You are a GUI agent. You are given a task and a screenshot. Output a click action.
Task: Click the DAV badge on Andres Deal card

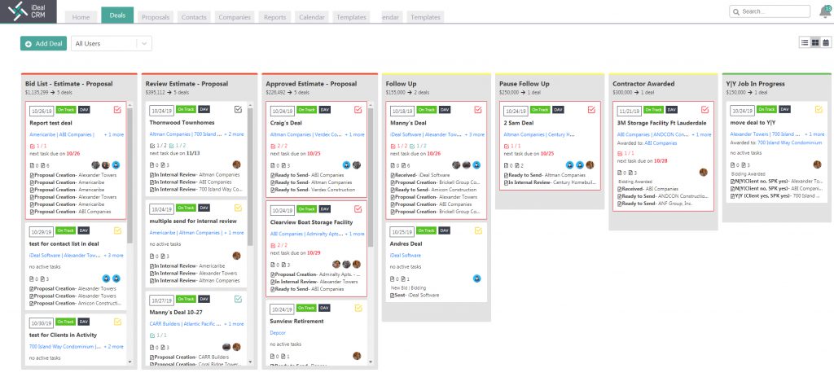pos(444,230)
